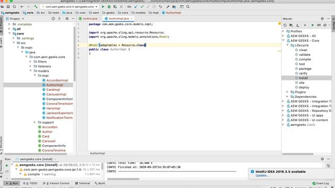Add Maven project with plus icon
335x188 pixels.
pyautogui.click(x=305, y=26)
